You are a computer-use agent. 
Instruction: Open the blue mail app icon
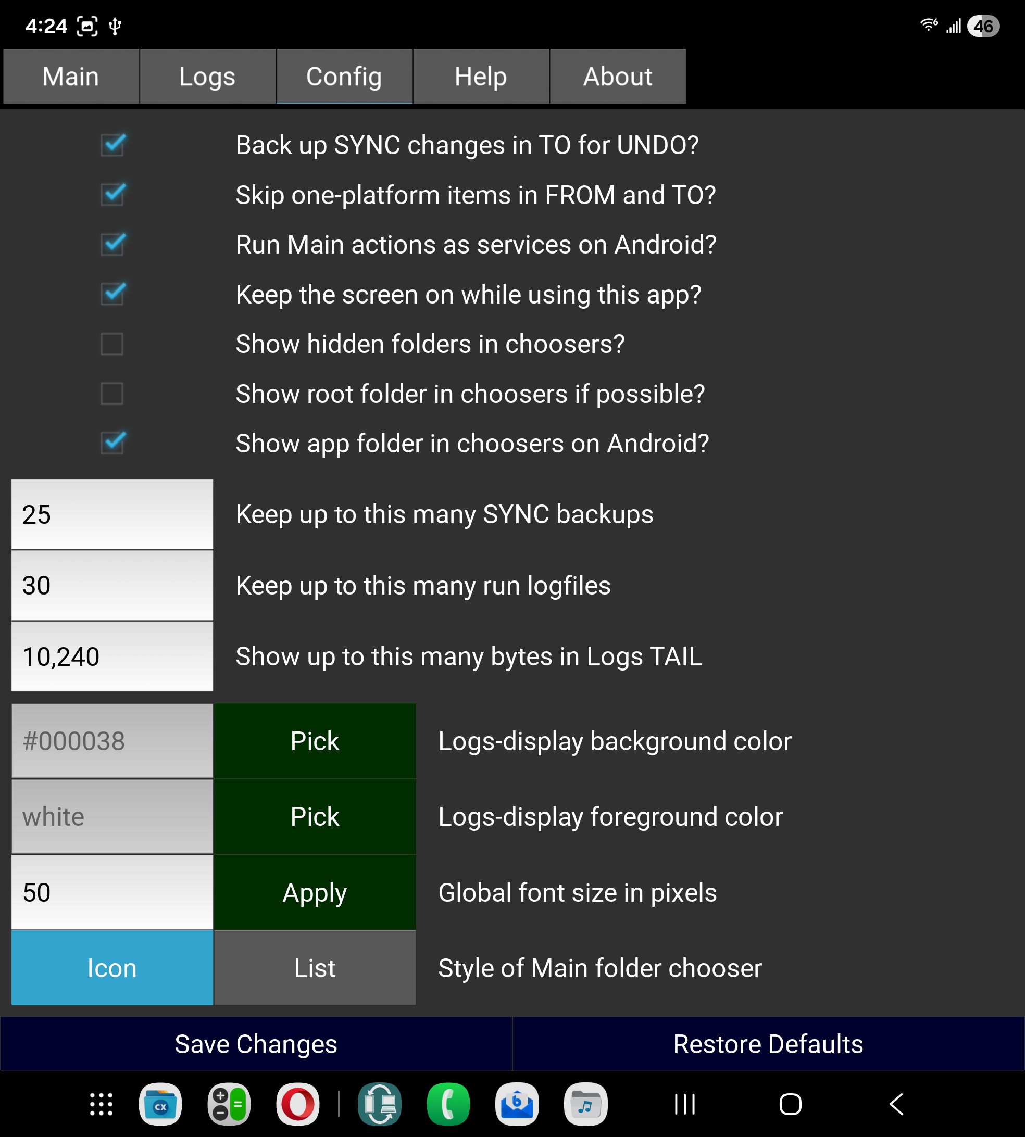[517, 1104]
